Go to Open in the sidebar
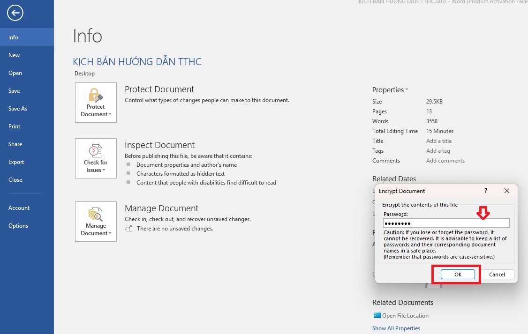 [x=27, y=73]
